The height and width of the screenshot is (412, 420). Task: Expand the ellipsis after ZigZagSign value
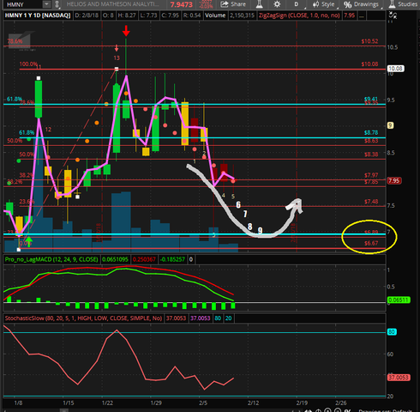point(362,15)
